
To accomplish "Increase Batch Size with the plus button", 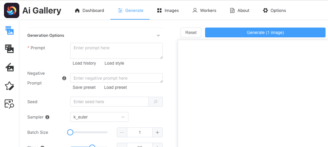I will coord(157,132).
